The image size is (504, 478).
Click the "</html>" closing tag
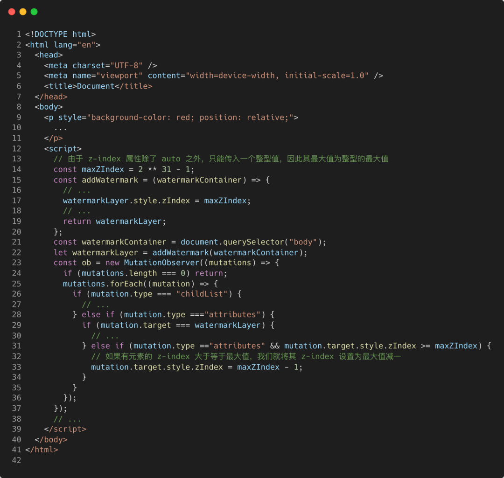42,450
